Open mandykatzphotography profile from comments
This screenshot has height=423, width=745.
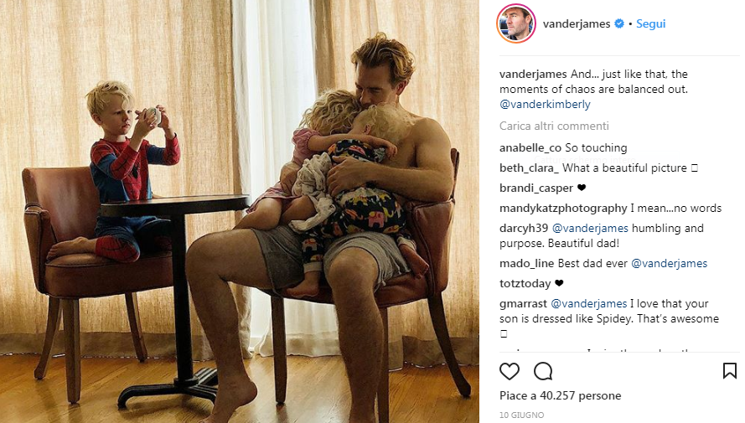(x=563, y=208)
